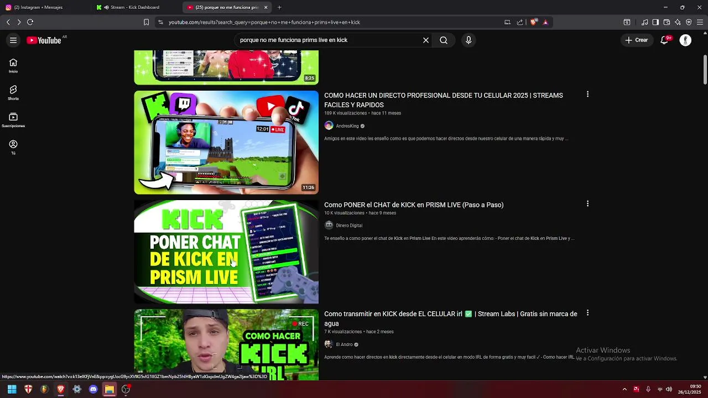Open COMO HACER UN DIRECTO PROFESIONAL video title
The width and height of the screenshot is (708, 398).
pyautogui.click(x=444, y=100)
